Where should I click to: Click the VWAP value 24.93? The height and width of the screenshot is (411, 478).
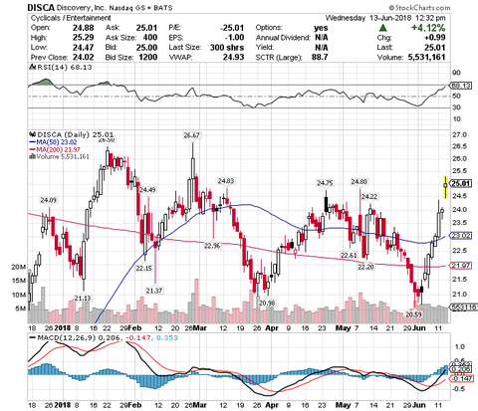click(x=233, y=57)
